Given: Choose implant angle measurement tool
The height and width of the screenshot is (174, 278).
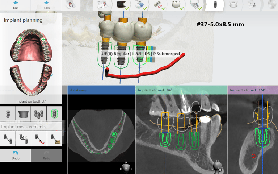Looking at the screenshot, I should [23, 139].
